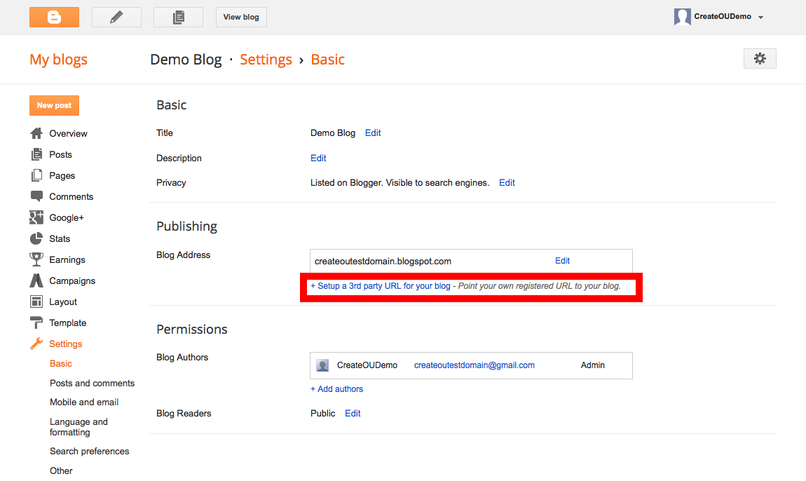The height and width of the screenshot is (481, 806).
Task: Click the CreateOUDemo name at top right
Action: (722, 16)
